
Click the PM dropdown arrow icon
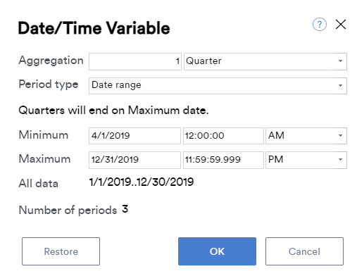340,160
